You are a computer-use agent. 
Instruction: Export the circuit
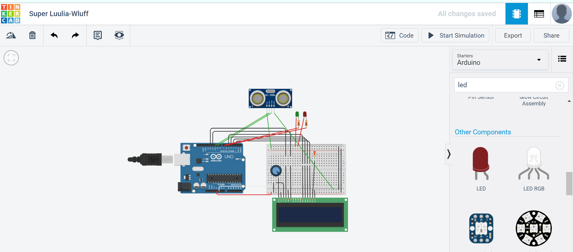point(513,36)
